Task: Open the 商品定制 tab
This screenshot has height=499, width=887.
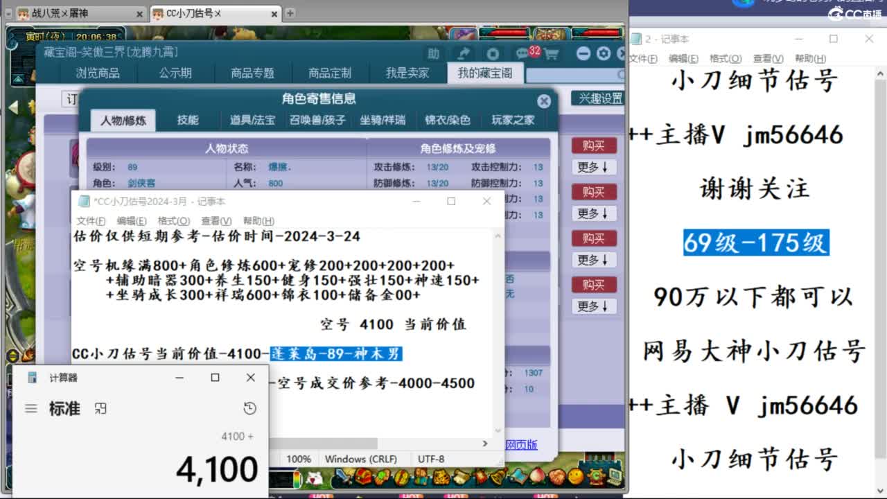Action: pyautogui.click(x=330, y=73)
